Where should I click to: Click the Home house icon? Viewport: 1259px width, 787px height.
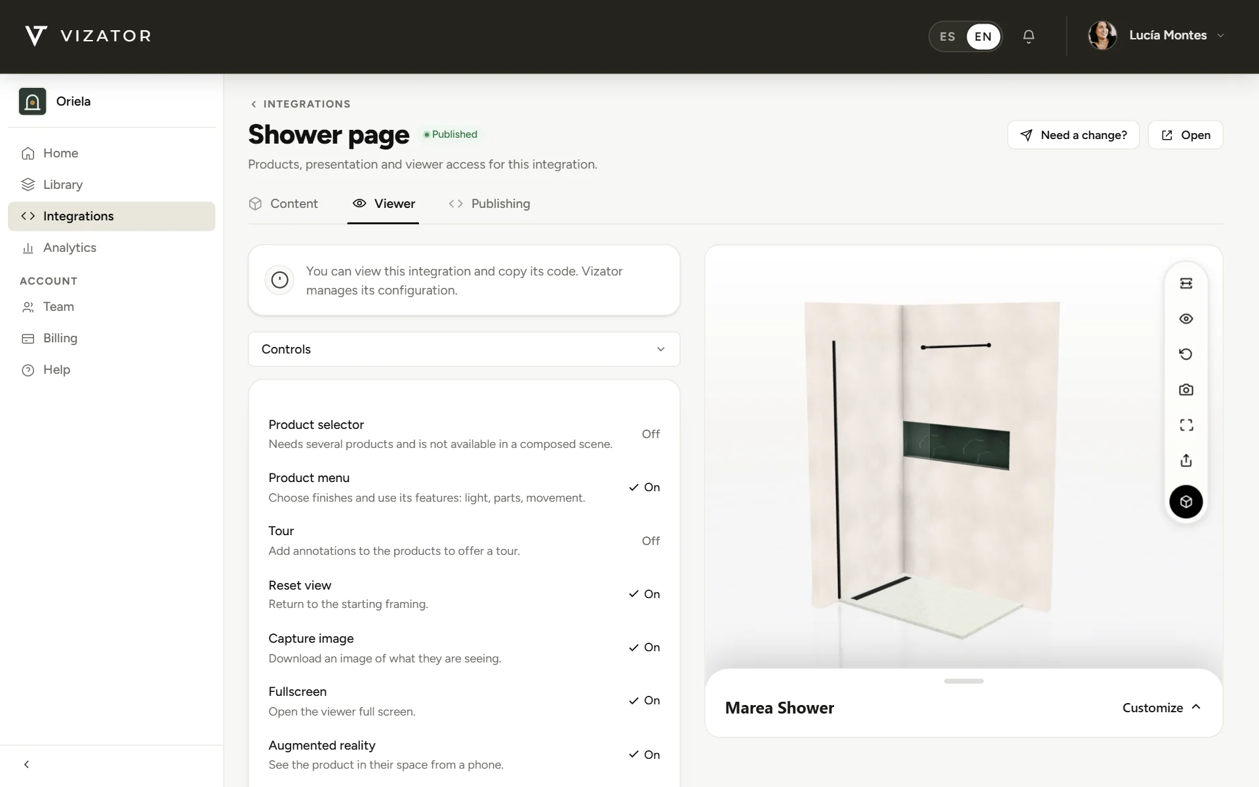[x=28, y=153]
